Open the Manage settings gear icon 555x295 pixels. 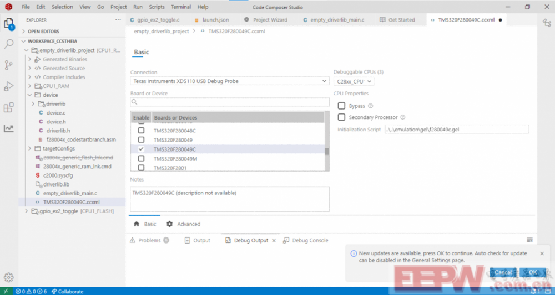tap(9, 277)
